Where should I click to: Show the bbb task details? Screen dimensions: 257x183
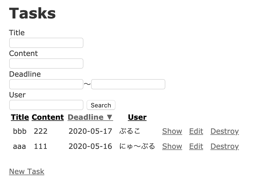tap(172, 131)
